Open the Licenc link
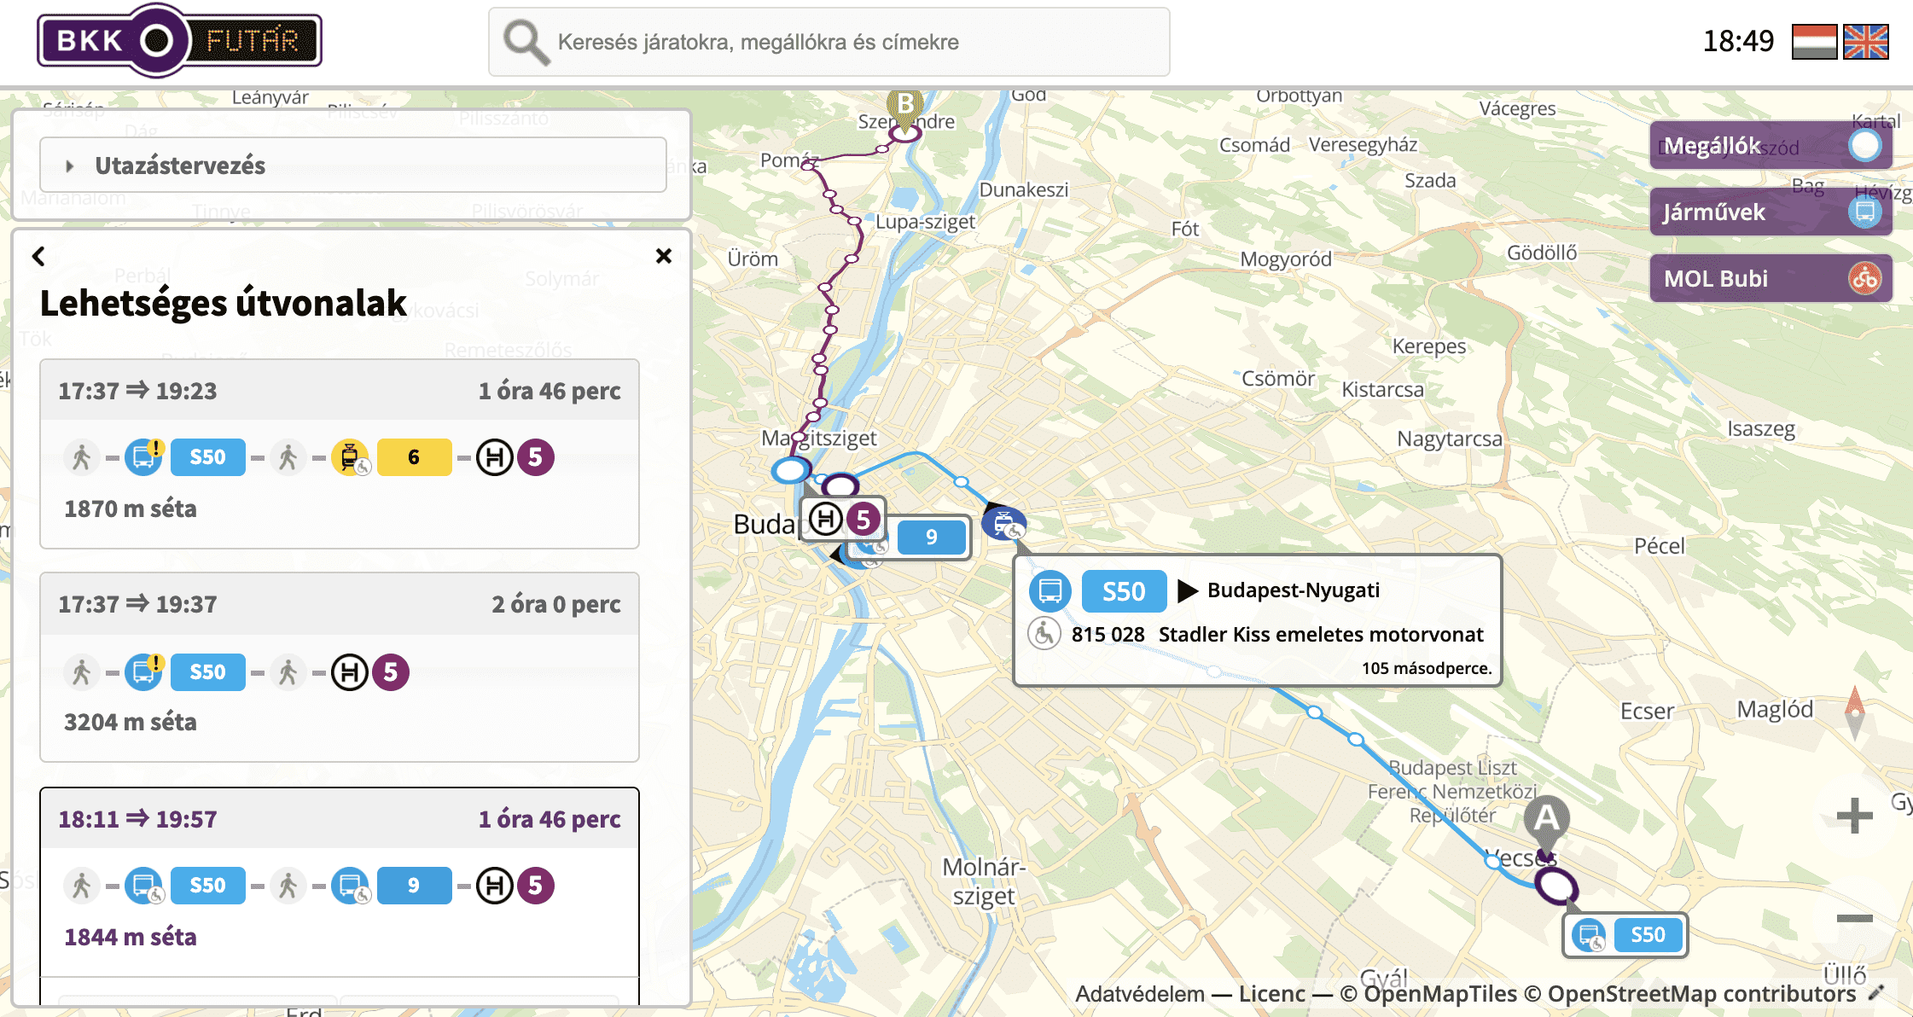1913x1017 pixels. [x=1271, y=994]
